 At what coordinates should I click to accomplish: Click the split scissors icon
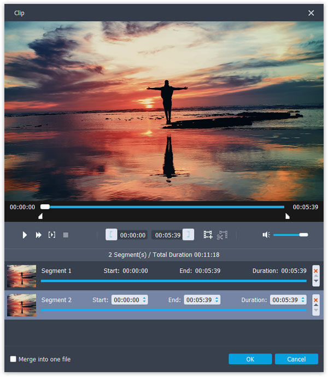(221, 235)
